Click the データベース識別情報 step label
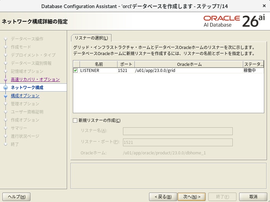Screen dimensions: 270x202 click(x=31, y=63)
